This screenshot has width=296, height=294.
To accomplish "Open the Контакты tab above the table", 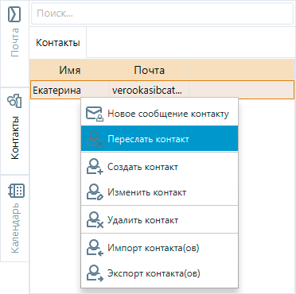I will (58, 43).
